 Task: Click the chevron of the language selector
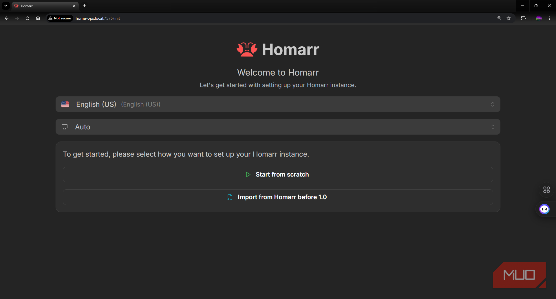click(x=493, y=104)
